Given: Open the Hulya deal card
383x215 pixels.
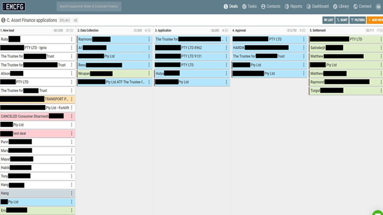Looking at the screenshot, I should (192, 74).
